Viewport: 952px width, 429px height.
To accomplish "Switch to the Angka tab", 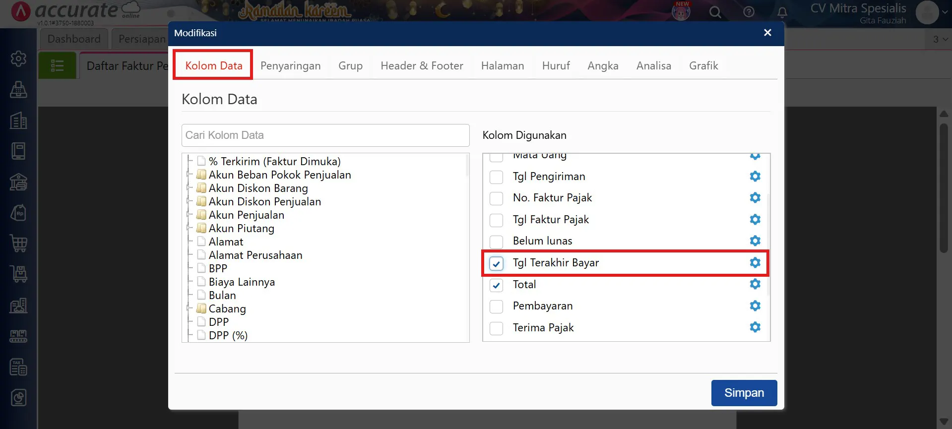I will click(603, 65).
